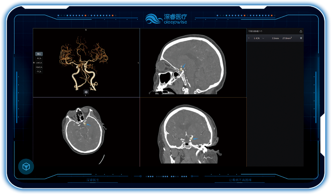Click the aneurysm marker in the axial CT view
331x194 pixels.
85,123
